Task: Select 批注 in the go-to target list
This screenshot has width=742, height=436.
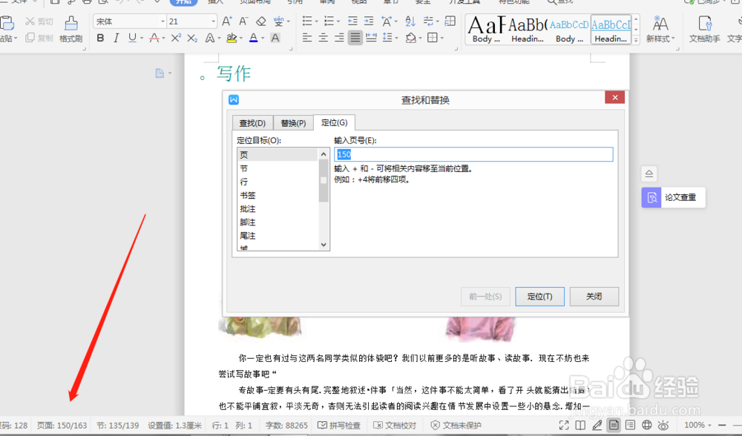Action: point(278,208)
